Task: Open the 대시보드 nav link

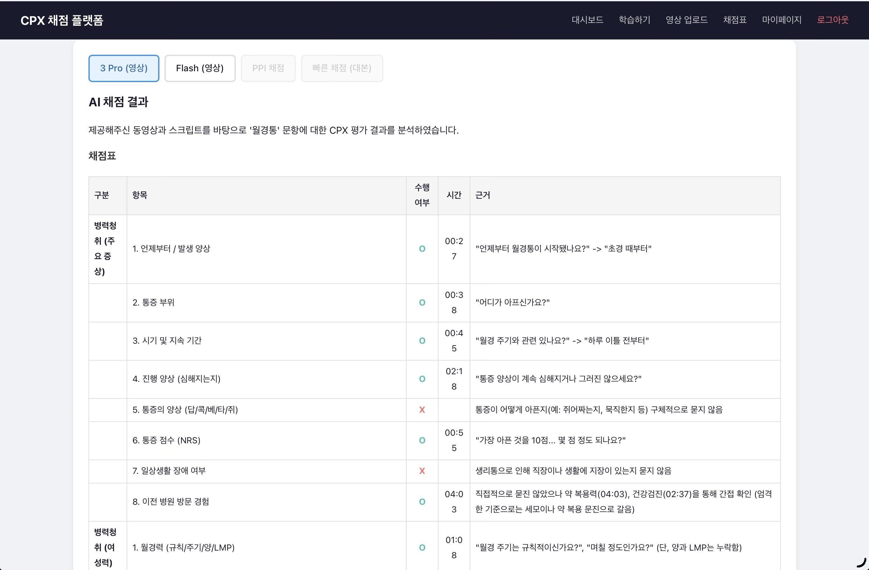Action: (x=587, y=20)
